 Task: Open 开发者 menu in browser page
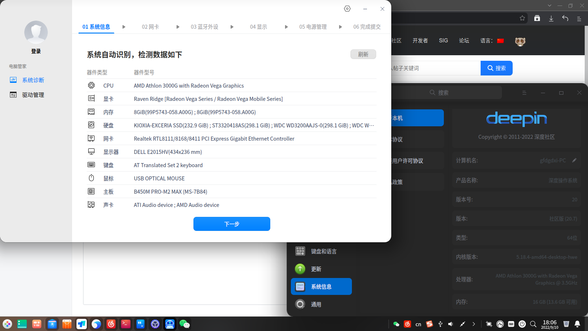pos(420,41)
